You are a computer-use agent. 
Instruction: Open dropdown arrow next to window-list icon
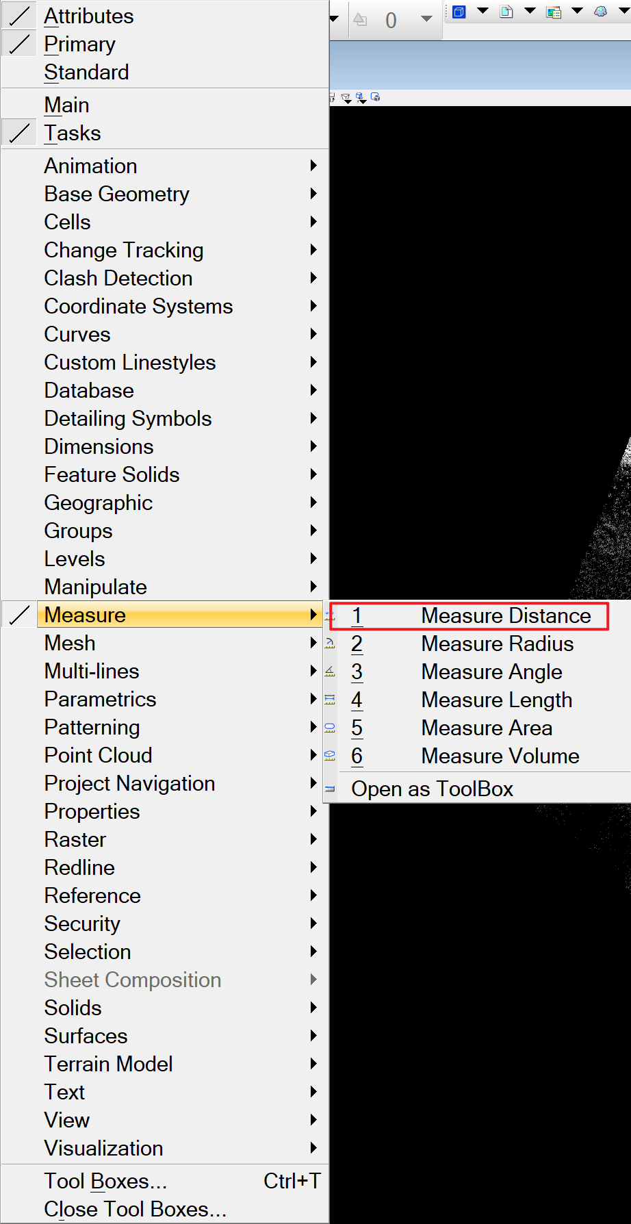577,11
